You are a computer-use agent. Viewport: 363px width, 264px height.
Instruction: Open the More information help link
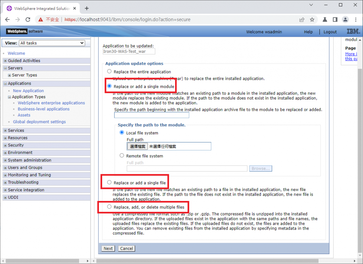[x=351, y=56]
